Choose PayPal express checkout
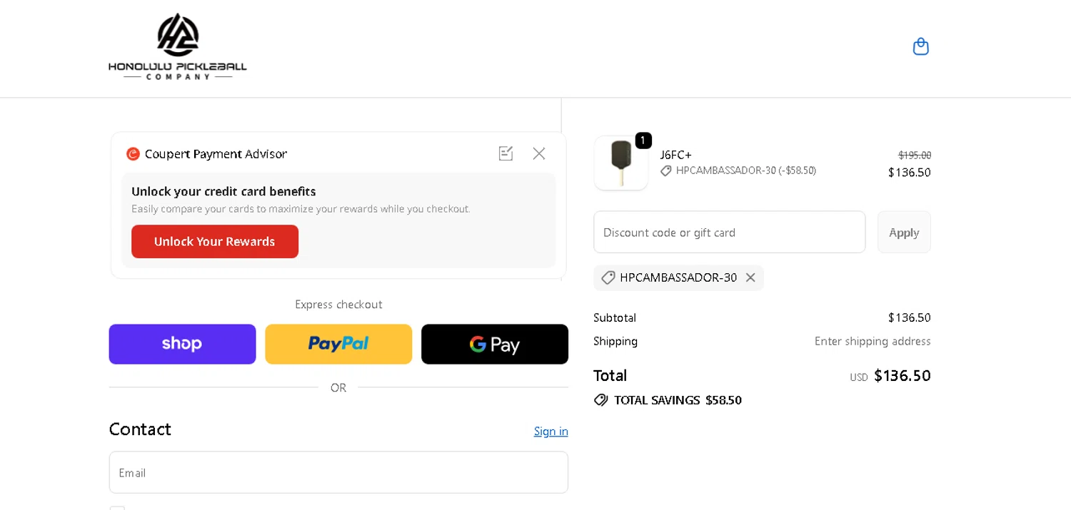The image size is (1071, 510). (x=338, y=345)
